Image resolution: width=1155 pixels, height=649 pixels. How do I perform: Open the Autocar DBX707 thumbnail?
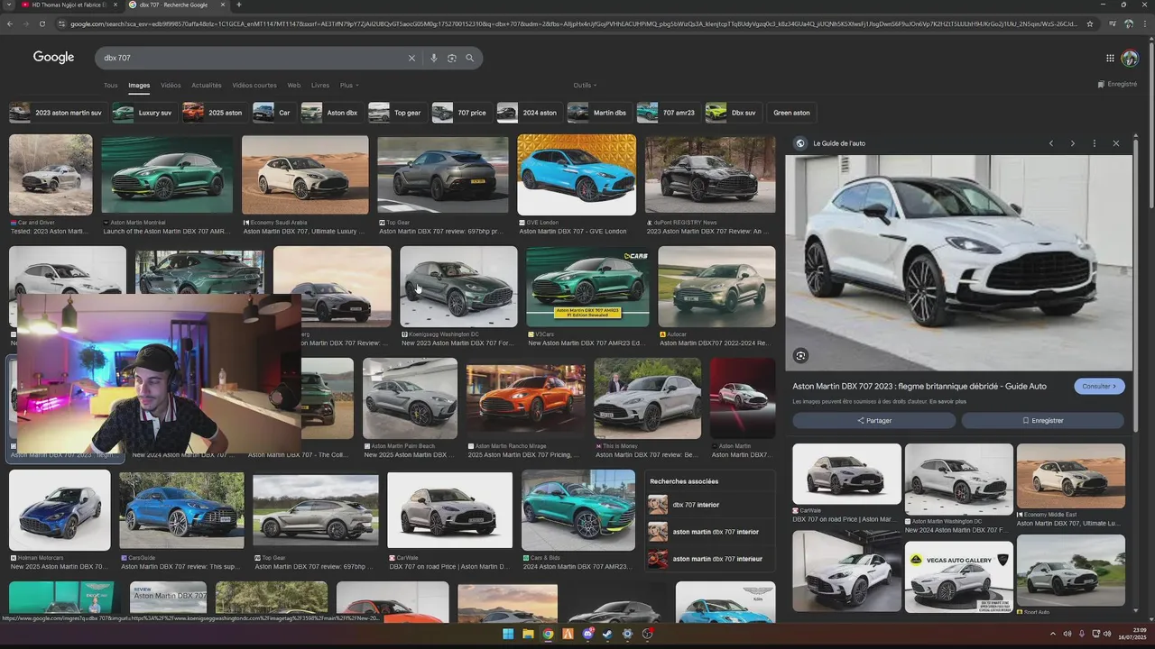[716, 287]
